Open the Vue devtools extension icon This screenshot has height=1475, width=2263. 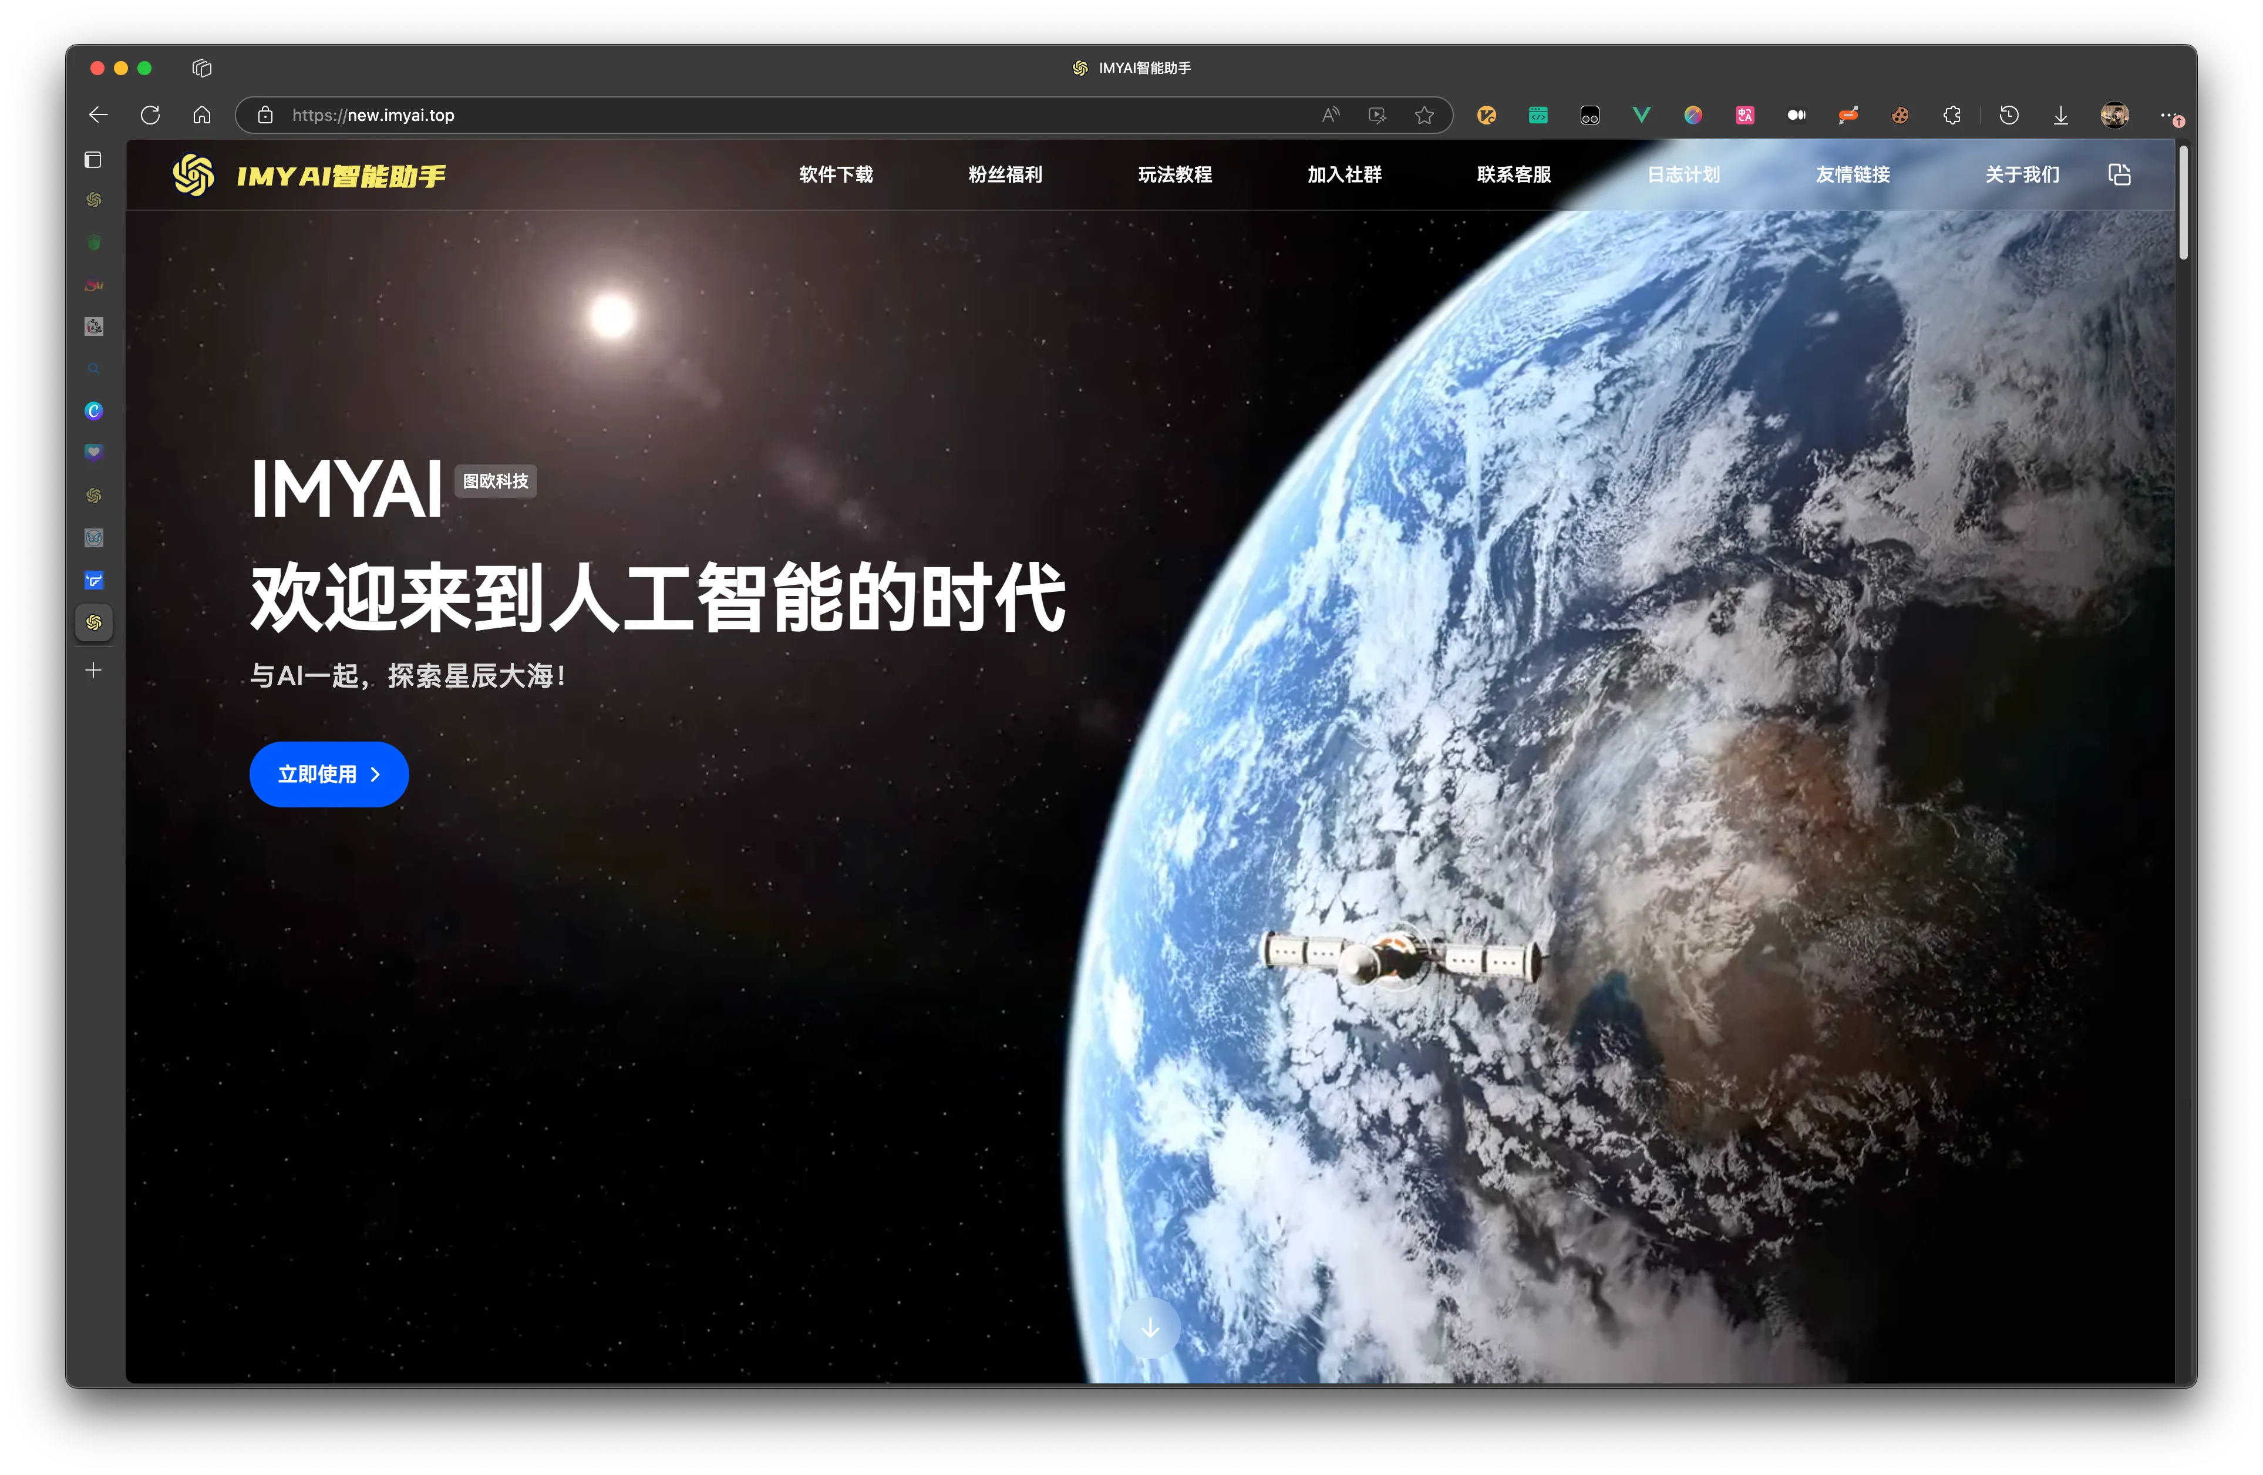tap(1641, 115)
